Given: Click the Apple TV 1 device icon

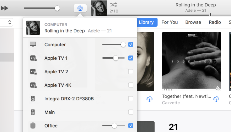Looking at the screenshot, I should 33,58.
